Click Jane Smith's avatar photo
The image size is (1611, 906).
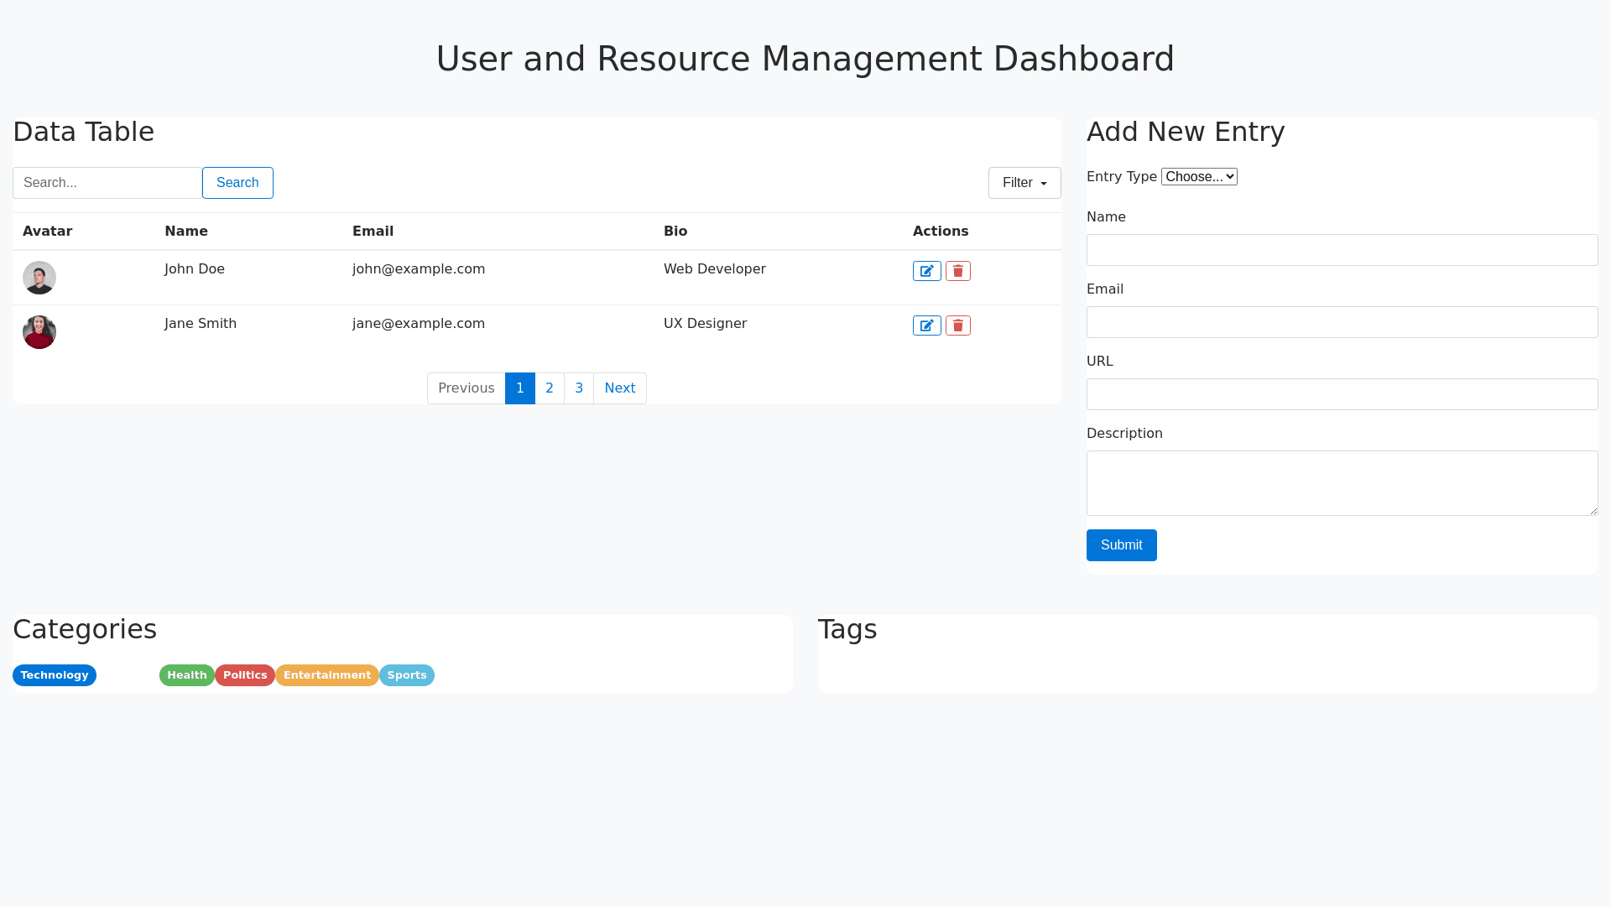tap(39, 332)
